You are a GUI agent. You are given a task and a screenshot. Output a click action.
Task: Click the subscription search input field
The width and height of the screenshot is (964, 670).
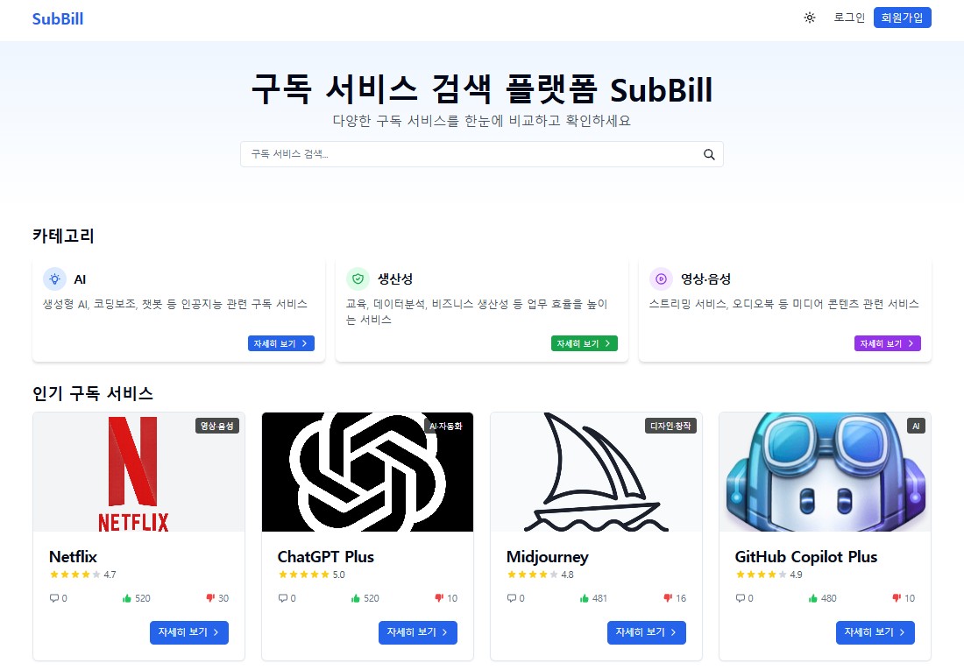456,153
